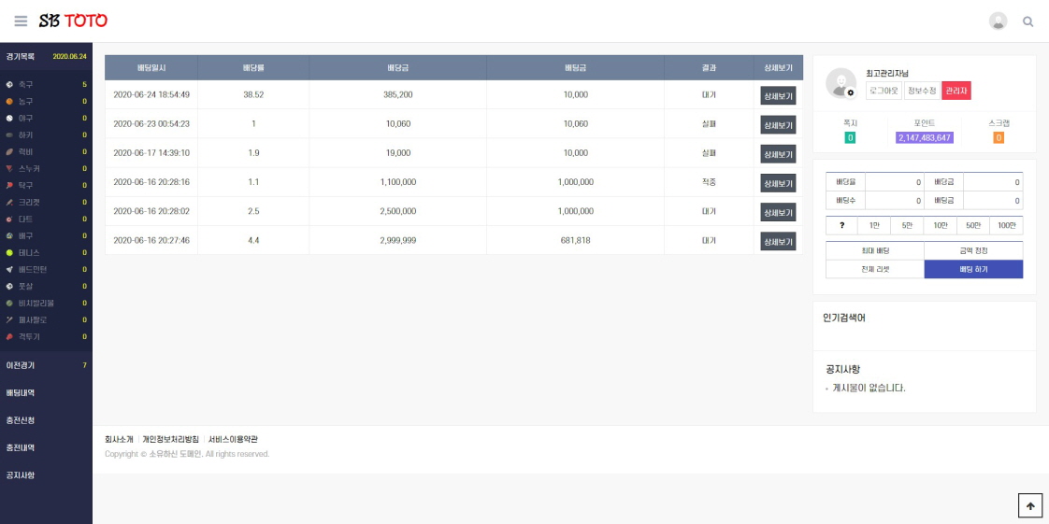Click the 배팅 하기 blue button
The height and width of the screenshot is (524, 1049).
(973, 269)
